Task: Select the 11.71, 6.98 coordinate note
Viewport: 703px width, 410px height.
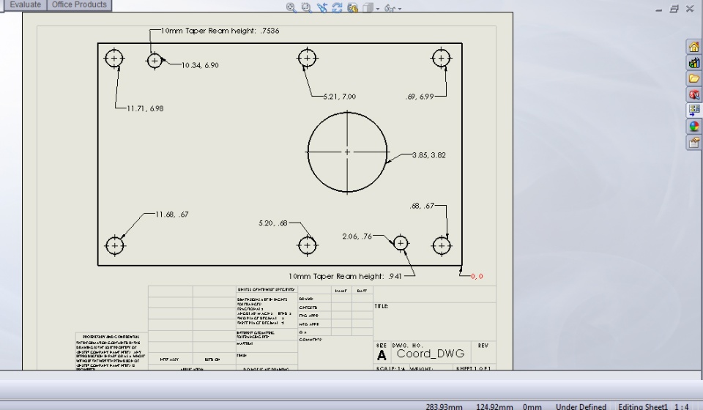Action: (145, 108)
